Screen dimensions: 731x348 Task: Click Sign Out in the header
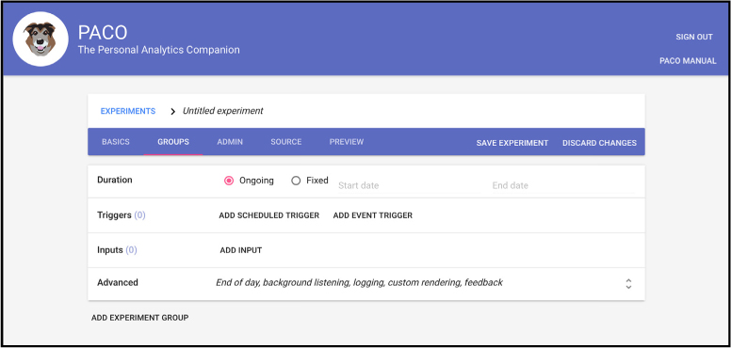pos(694,38)
